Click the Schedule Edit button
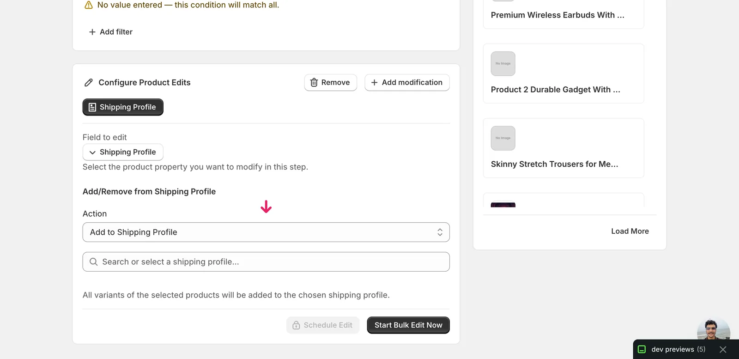 323,325
